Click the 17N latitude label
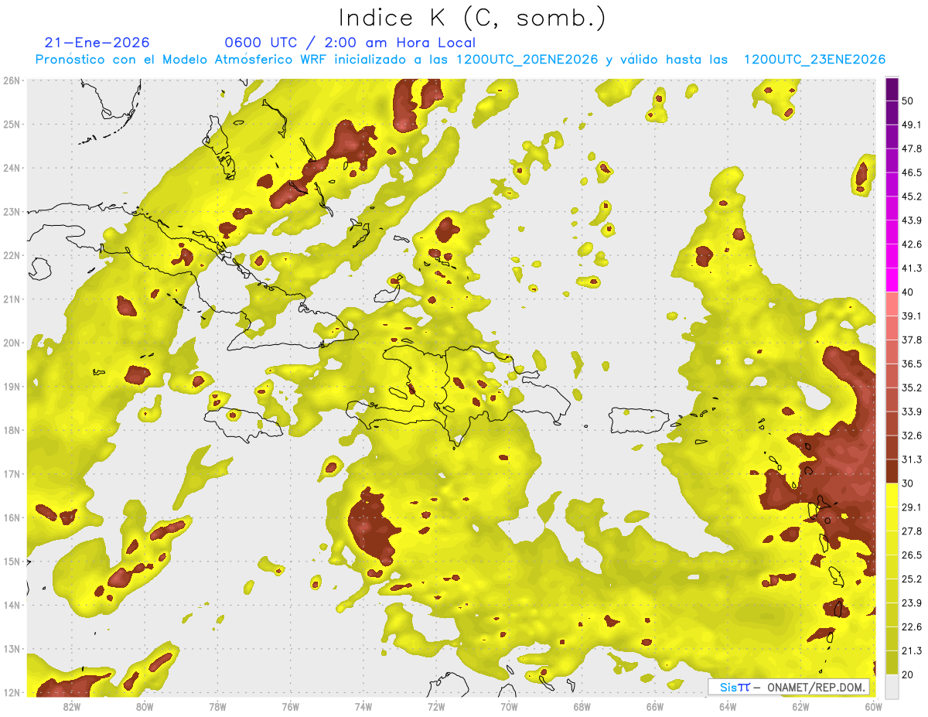928x717 pixels. [12, 473]
